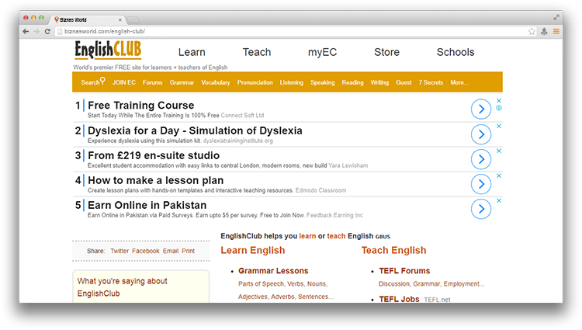Click arrow button for Free Training Course ad

click(481, 109)
